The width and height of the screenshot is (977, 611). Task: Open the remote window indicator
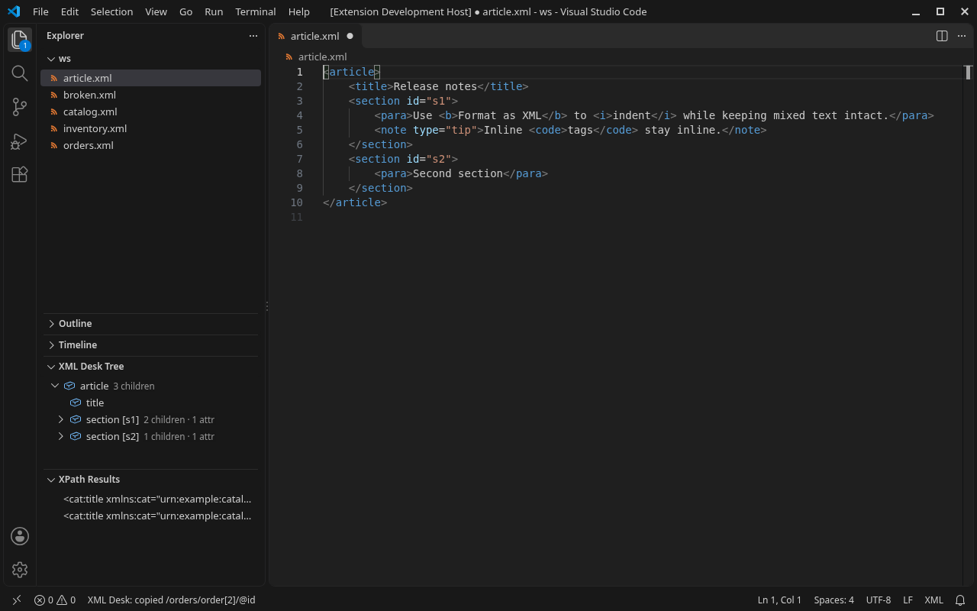(17, 600)
